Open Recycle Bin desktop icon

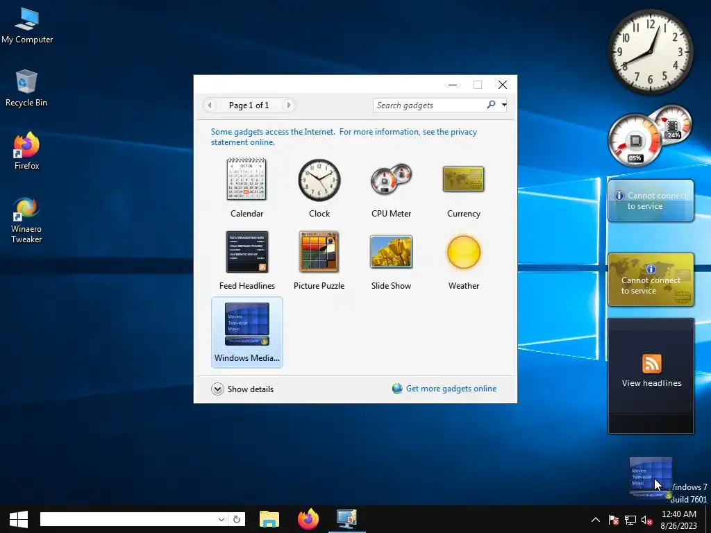tap(26, 88)
